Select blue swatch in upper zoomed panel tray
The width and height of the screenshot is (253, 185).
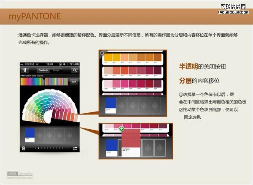110,106
